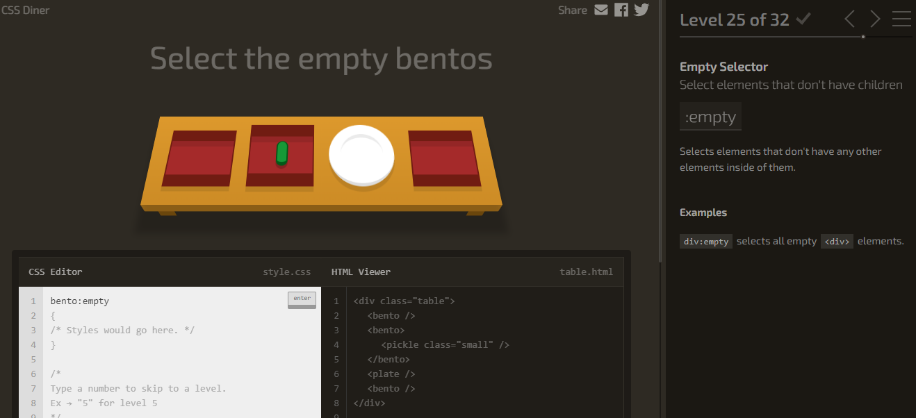Share via the email envelope icon
The image size is (916, 418).
point(601,10)
